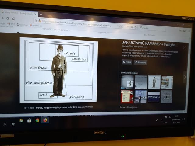Image resolution: width=195 pixels, height=146 pixels.
Task: Click the Pomoc help link
Action: coord(123,107)
